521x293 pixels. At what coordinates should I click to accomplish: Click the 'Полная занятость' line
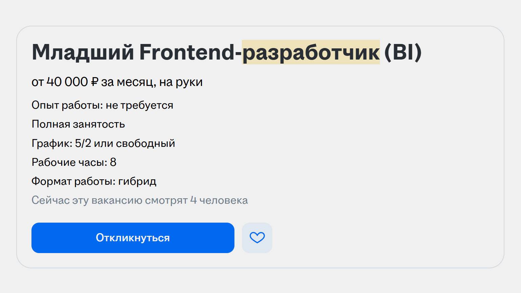pyautogui.click(x=78, y=124)
